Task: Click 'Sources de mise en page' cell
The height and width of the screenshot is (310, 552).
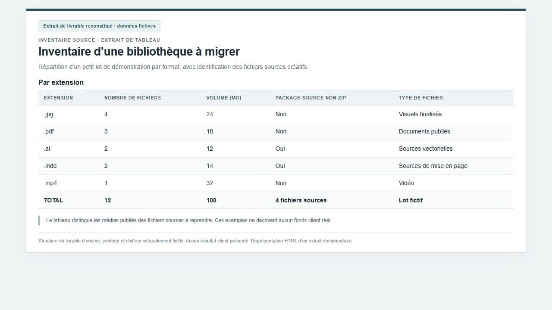Action: tap(433, 166)
